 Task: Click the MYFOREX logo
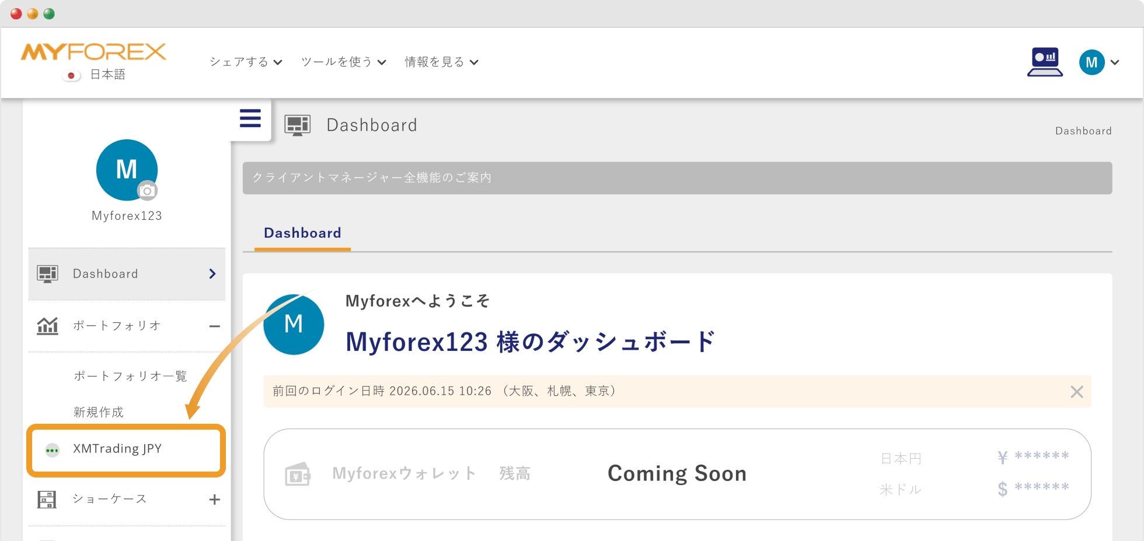pos(93,52)
